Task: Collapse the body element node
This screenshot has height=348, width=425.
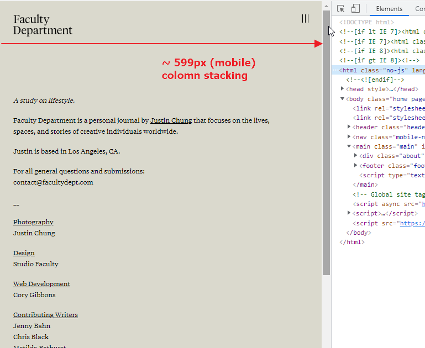Action: point(342,98)
